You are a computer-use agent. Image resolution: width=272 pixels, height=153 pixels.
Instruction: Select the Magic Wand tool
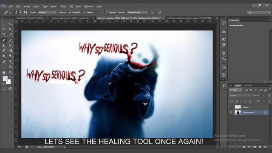click(10, 29)
